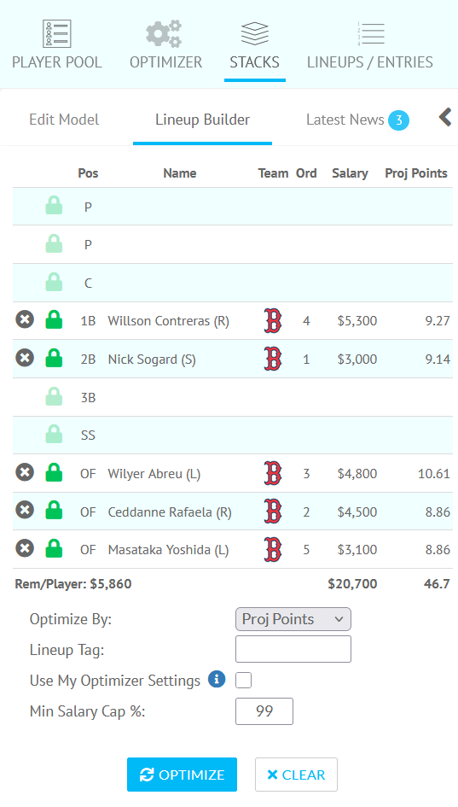Open Lineups / Entries list icon
The height and width of the screenshot is (807, 458).
pyautogui.click(x=371, y=34)
